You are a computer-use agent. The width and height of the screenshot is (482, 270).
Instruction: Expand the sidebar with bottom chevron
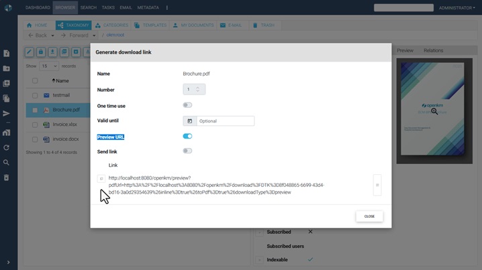8,263
